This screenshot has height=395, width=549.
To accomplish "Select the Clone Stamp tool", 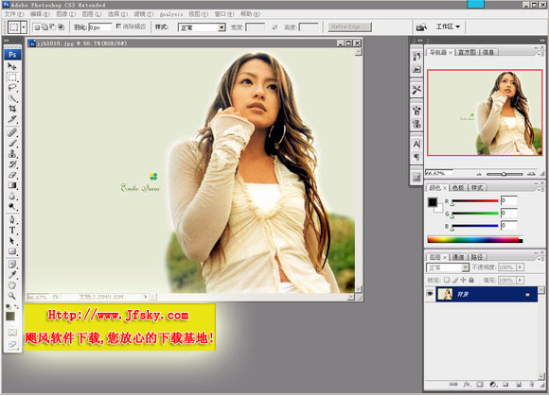I will [x=12, y=153].
